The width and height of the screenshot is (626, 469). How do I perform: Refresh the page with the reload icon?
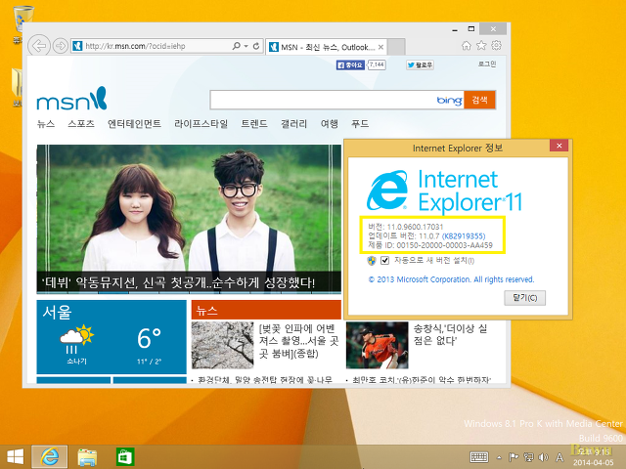click(256, 46)
